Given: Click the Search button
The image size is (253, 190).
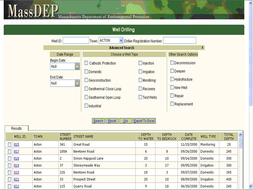Looking at the screenshot, I should [x=98, y=121].
